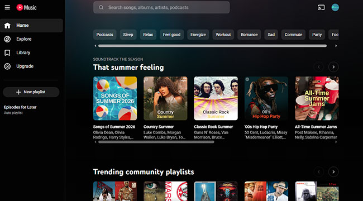Open the Explore section
The width and height of the screenshot is (363, 201).
pos(31,39)
